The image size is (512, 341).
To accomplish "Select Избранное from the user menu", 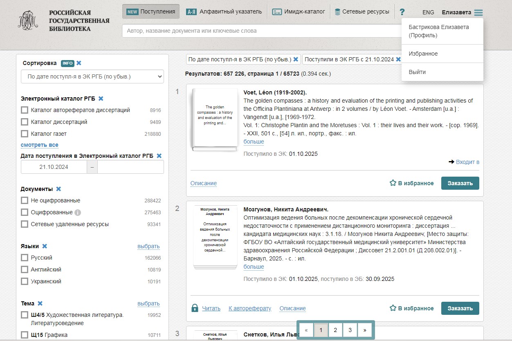I will click(423, 54).
